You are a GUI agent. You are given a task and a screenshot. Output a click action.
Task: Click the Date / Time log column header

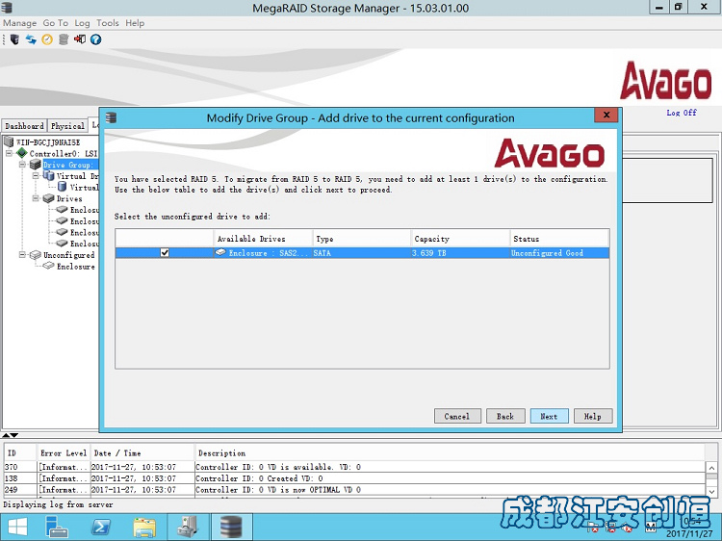[x=142, y=453]
